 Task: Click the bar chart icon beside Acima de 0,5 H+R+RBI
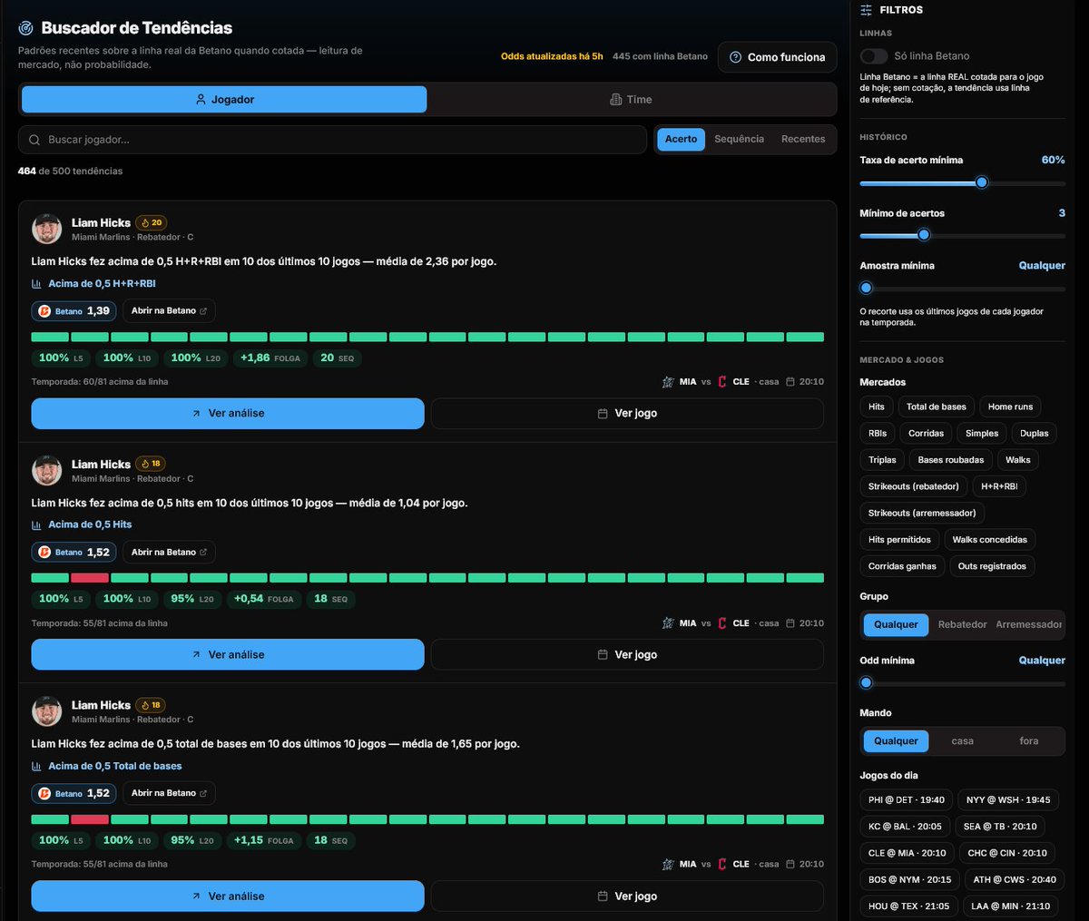[36, 284]
